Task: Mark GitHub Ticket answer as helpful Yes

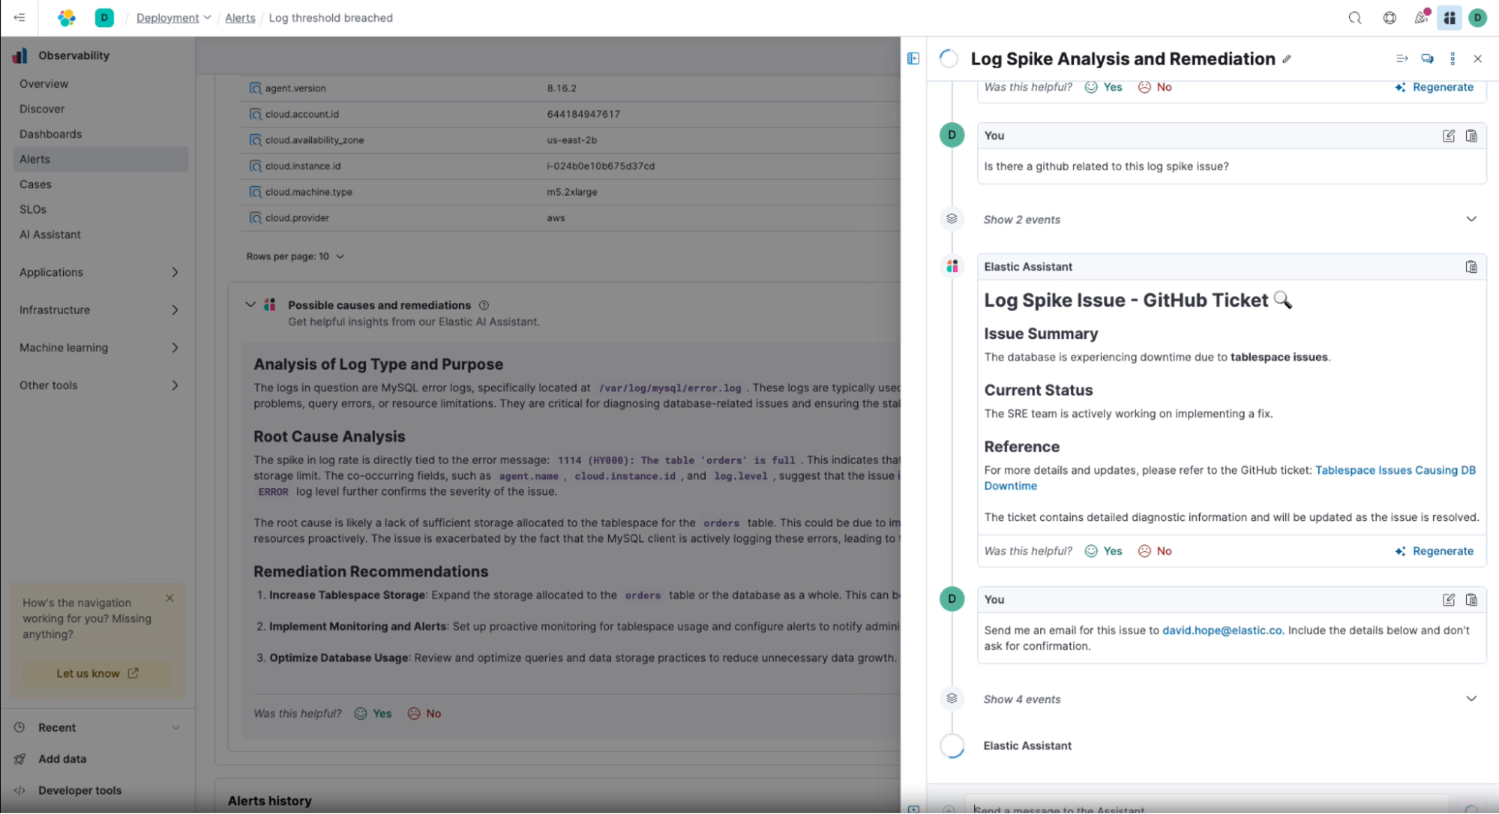Action: coord(1104,551)
